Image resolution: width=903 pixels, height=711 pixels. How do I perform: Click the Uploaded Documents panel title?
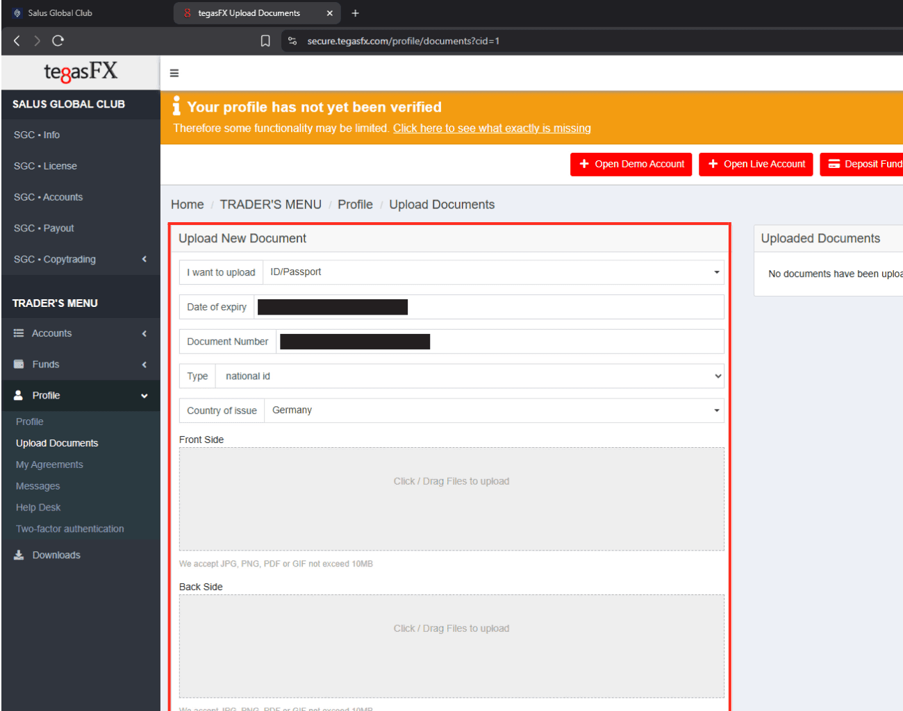pos(820,238)
